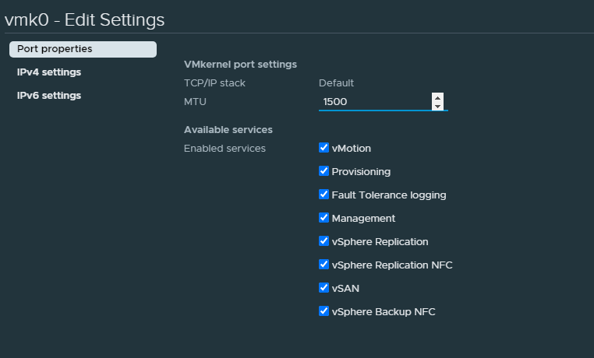
Task: Click the vmk0 - Edit Settings title
Action: (x=84, y=19)
